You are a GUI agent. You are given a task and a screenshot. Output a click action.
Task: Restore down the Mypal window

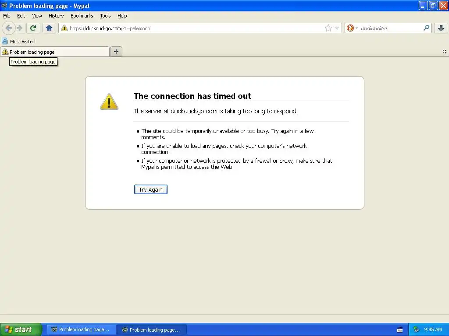click(x=433, y=5)
